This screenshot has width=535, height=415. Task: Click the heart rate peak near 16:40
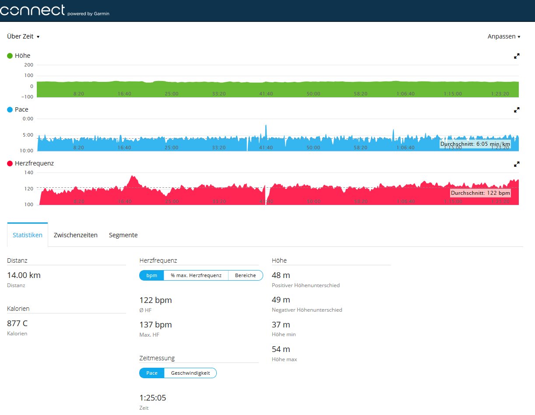(x=133, y=178)
